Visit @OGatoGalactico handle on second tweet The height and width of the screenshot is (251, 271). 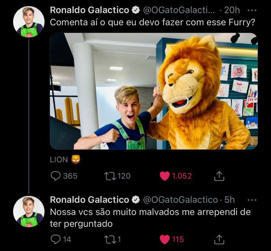pyautogui.click(x=180, y=200)
